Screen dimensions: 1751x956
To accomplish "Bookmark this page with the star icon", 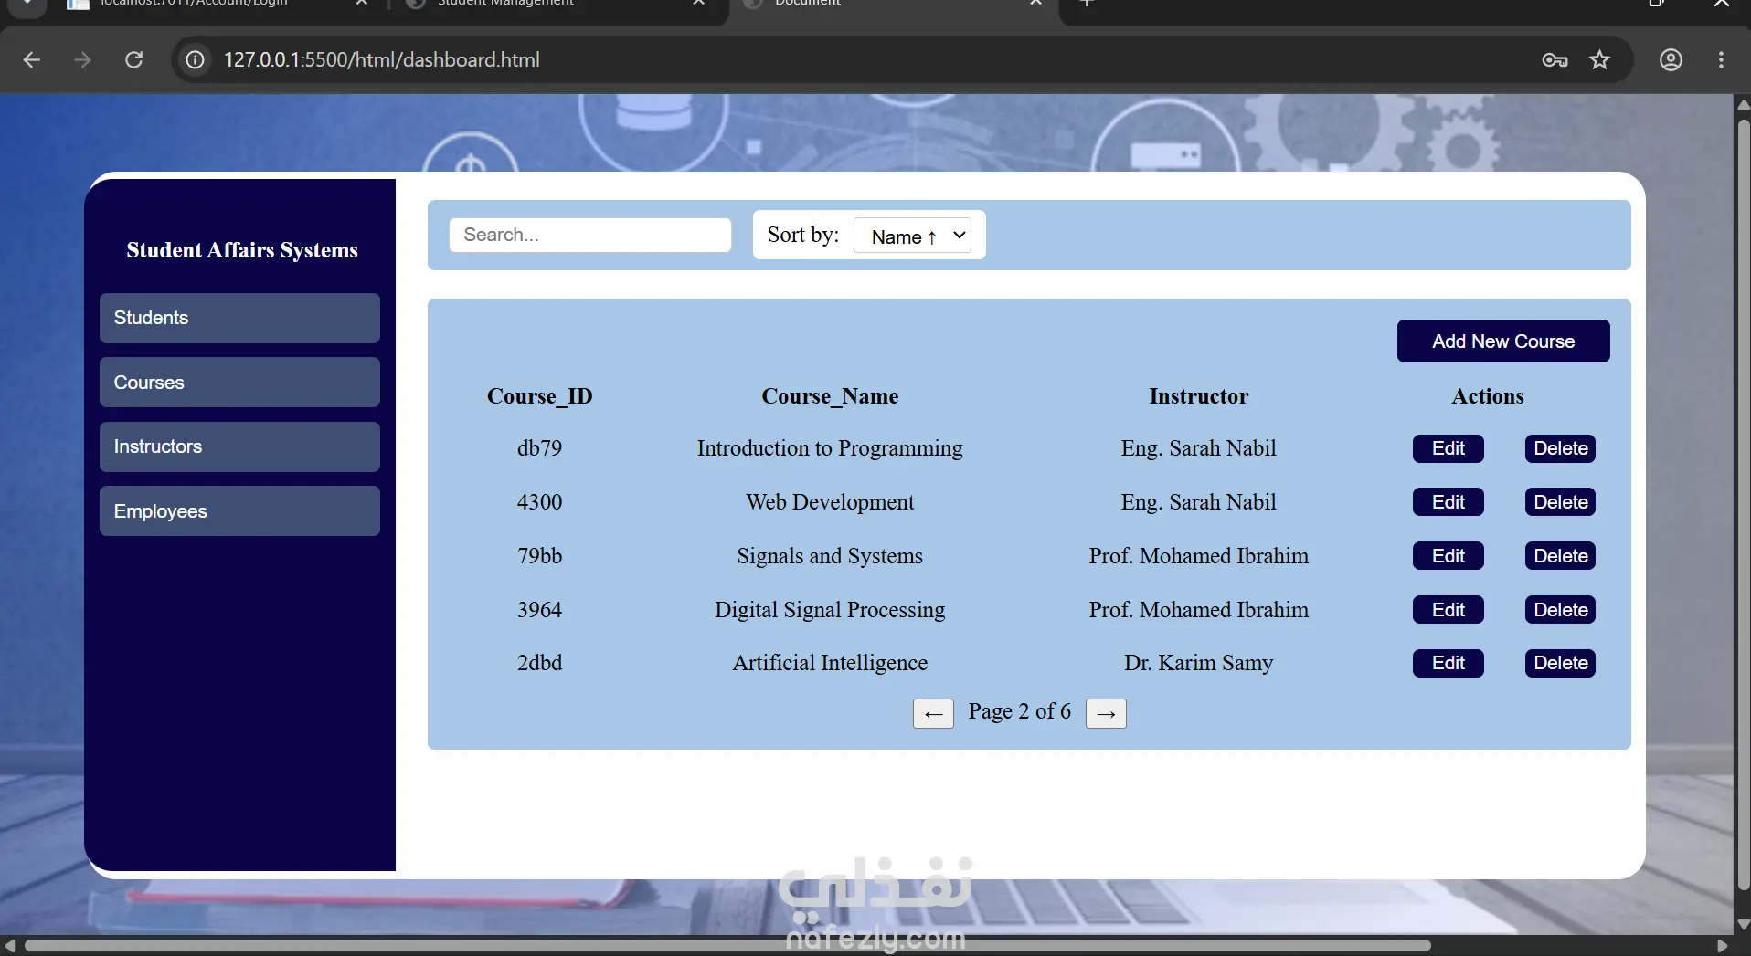I will (1599, 60).
